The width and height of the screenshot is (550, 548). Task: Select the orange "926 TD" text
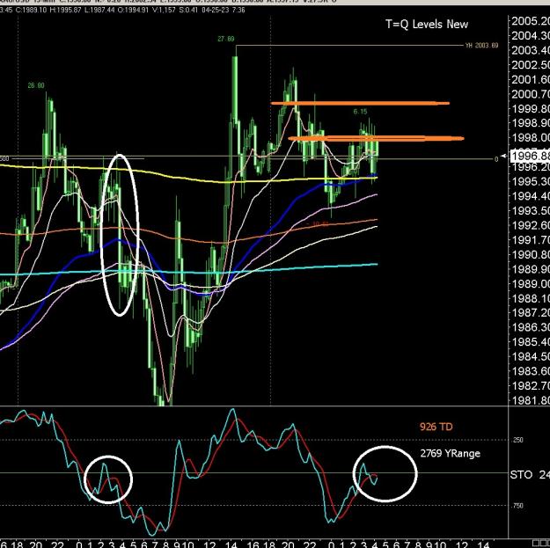pyautogui.click(x=436, y=427)
